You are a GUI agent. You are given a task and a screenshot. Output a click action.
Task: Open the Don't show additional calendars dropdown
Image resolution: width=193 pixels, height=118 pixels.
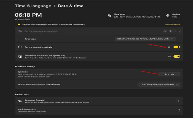click(159, 85)
